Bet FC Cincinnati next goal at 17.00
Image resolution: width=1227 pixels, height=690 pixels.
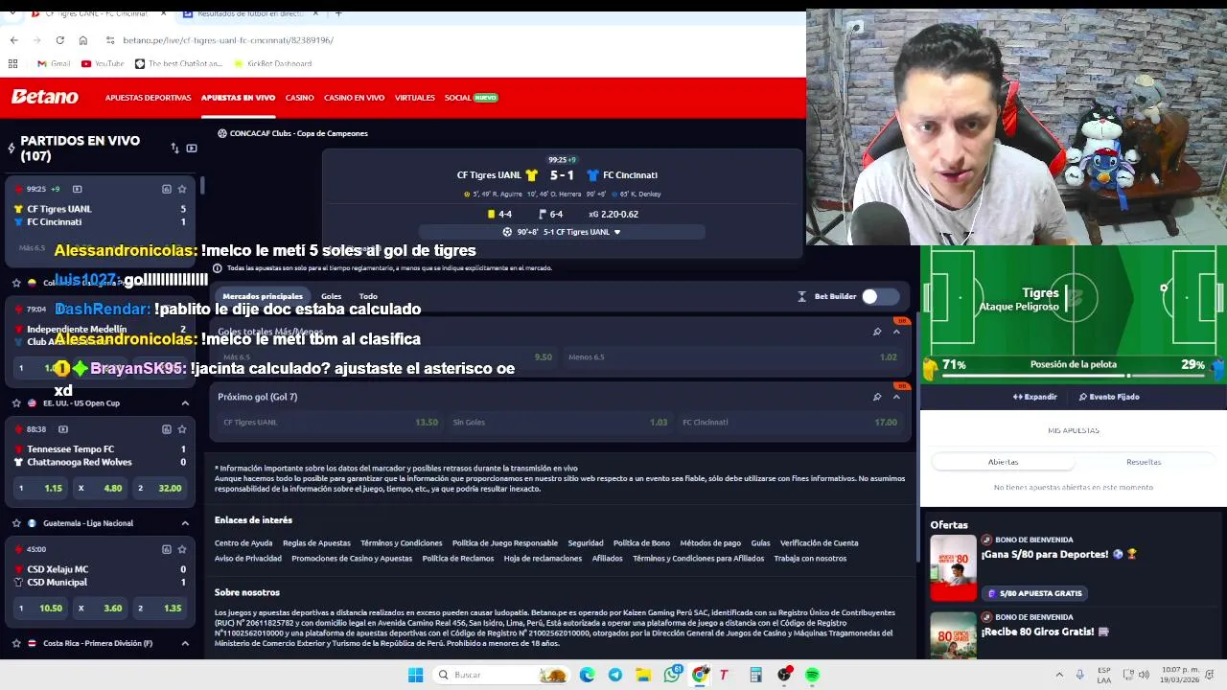tap(789, 422)
